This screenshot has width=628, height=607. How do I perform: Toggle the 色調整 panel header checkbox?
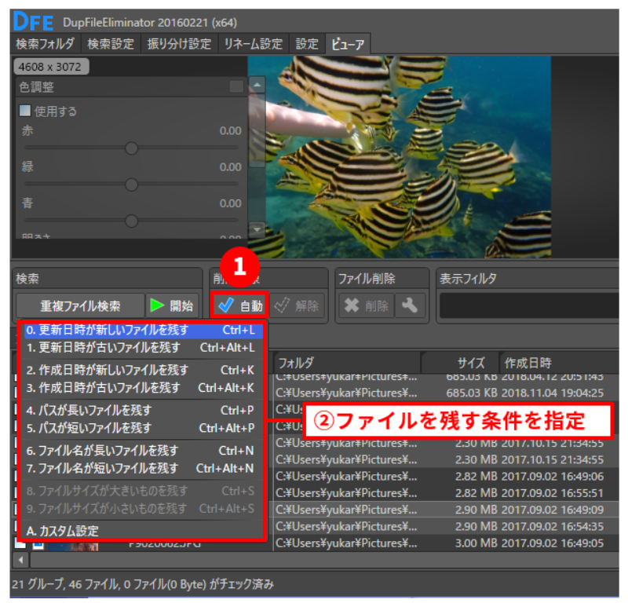coord(235,86)
